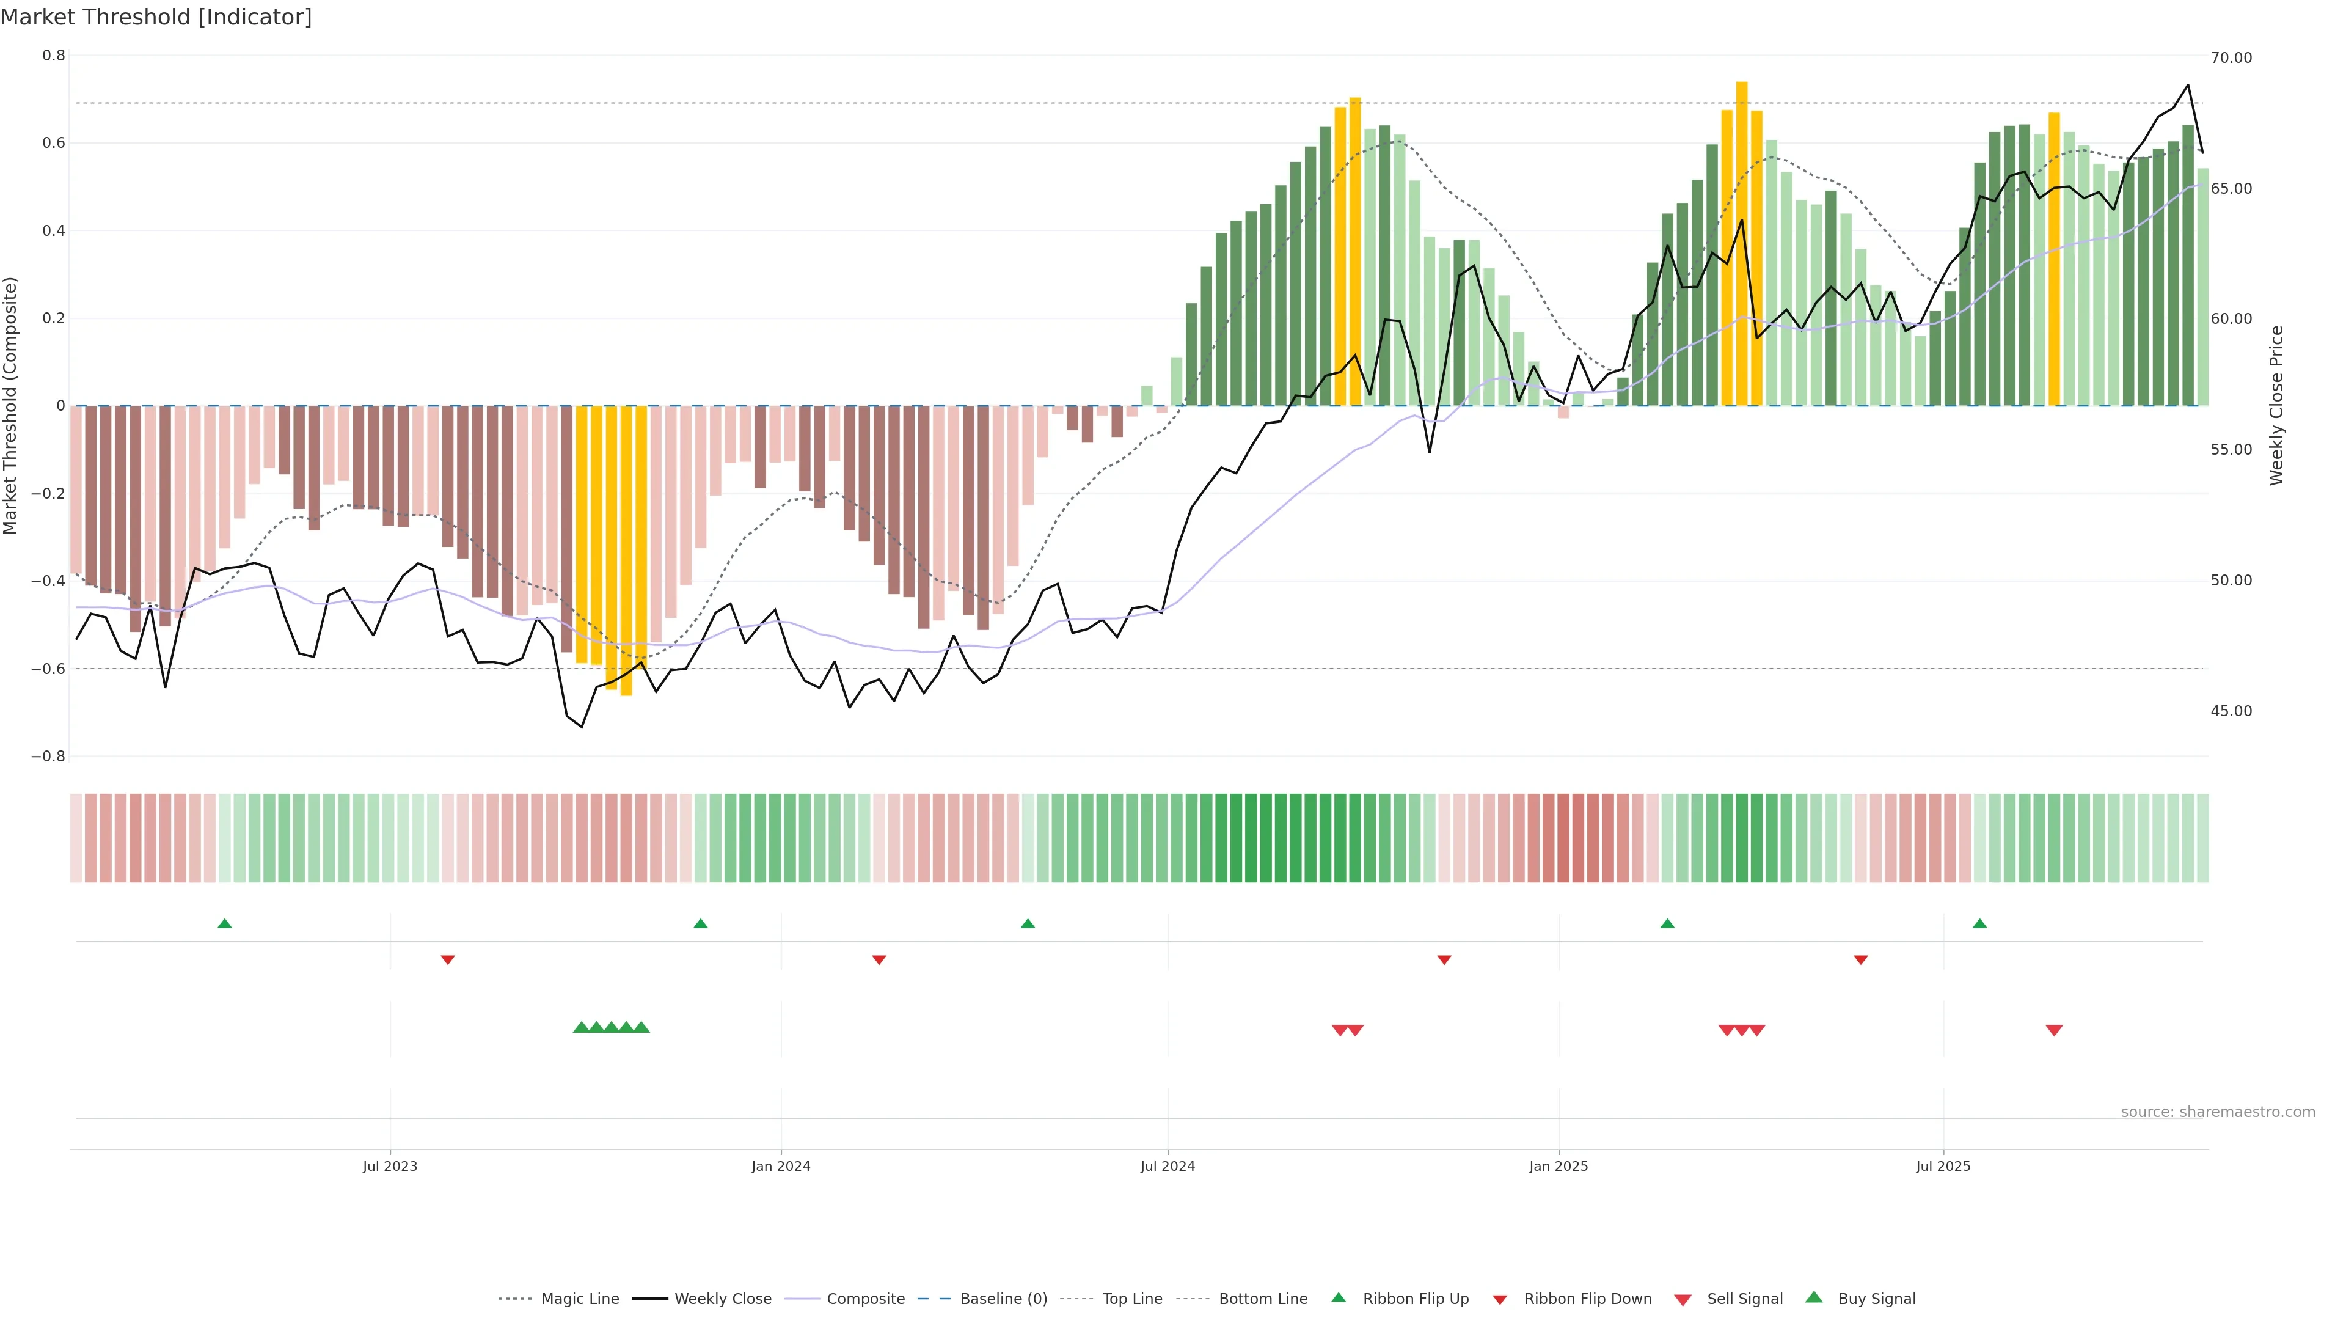
Task: Click the Ribbon Flip Up marker after Jul 2025
Action: tap(1980, 924)
